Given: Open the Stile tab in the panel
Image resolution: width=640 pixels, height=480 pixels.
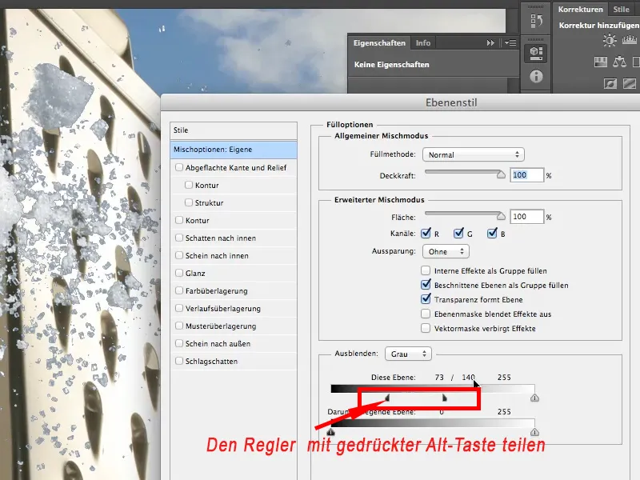Looking at the screenshot, I should point(622,9).
